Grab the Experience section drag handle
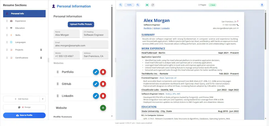The height and width of the screenshot is (126, 269). click(7, 21)
